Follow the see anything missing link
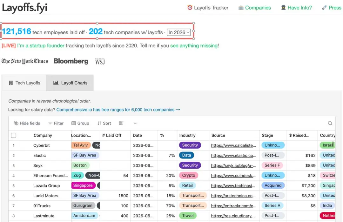 (x=194, y=45)
